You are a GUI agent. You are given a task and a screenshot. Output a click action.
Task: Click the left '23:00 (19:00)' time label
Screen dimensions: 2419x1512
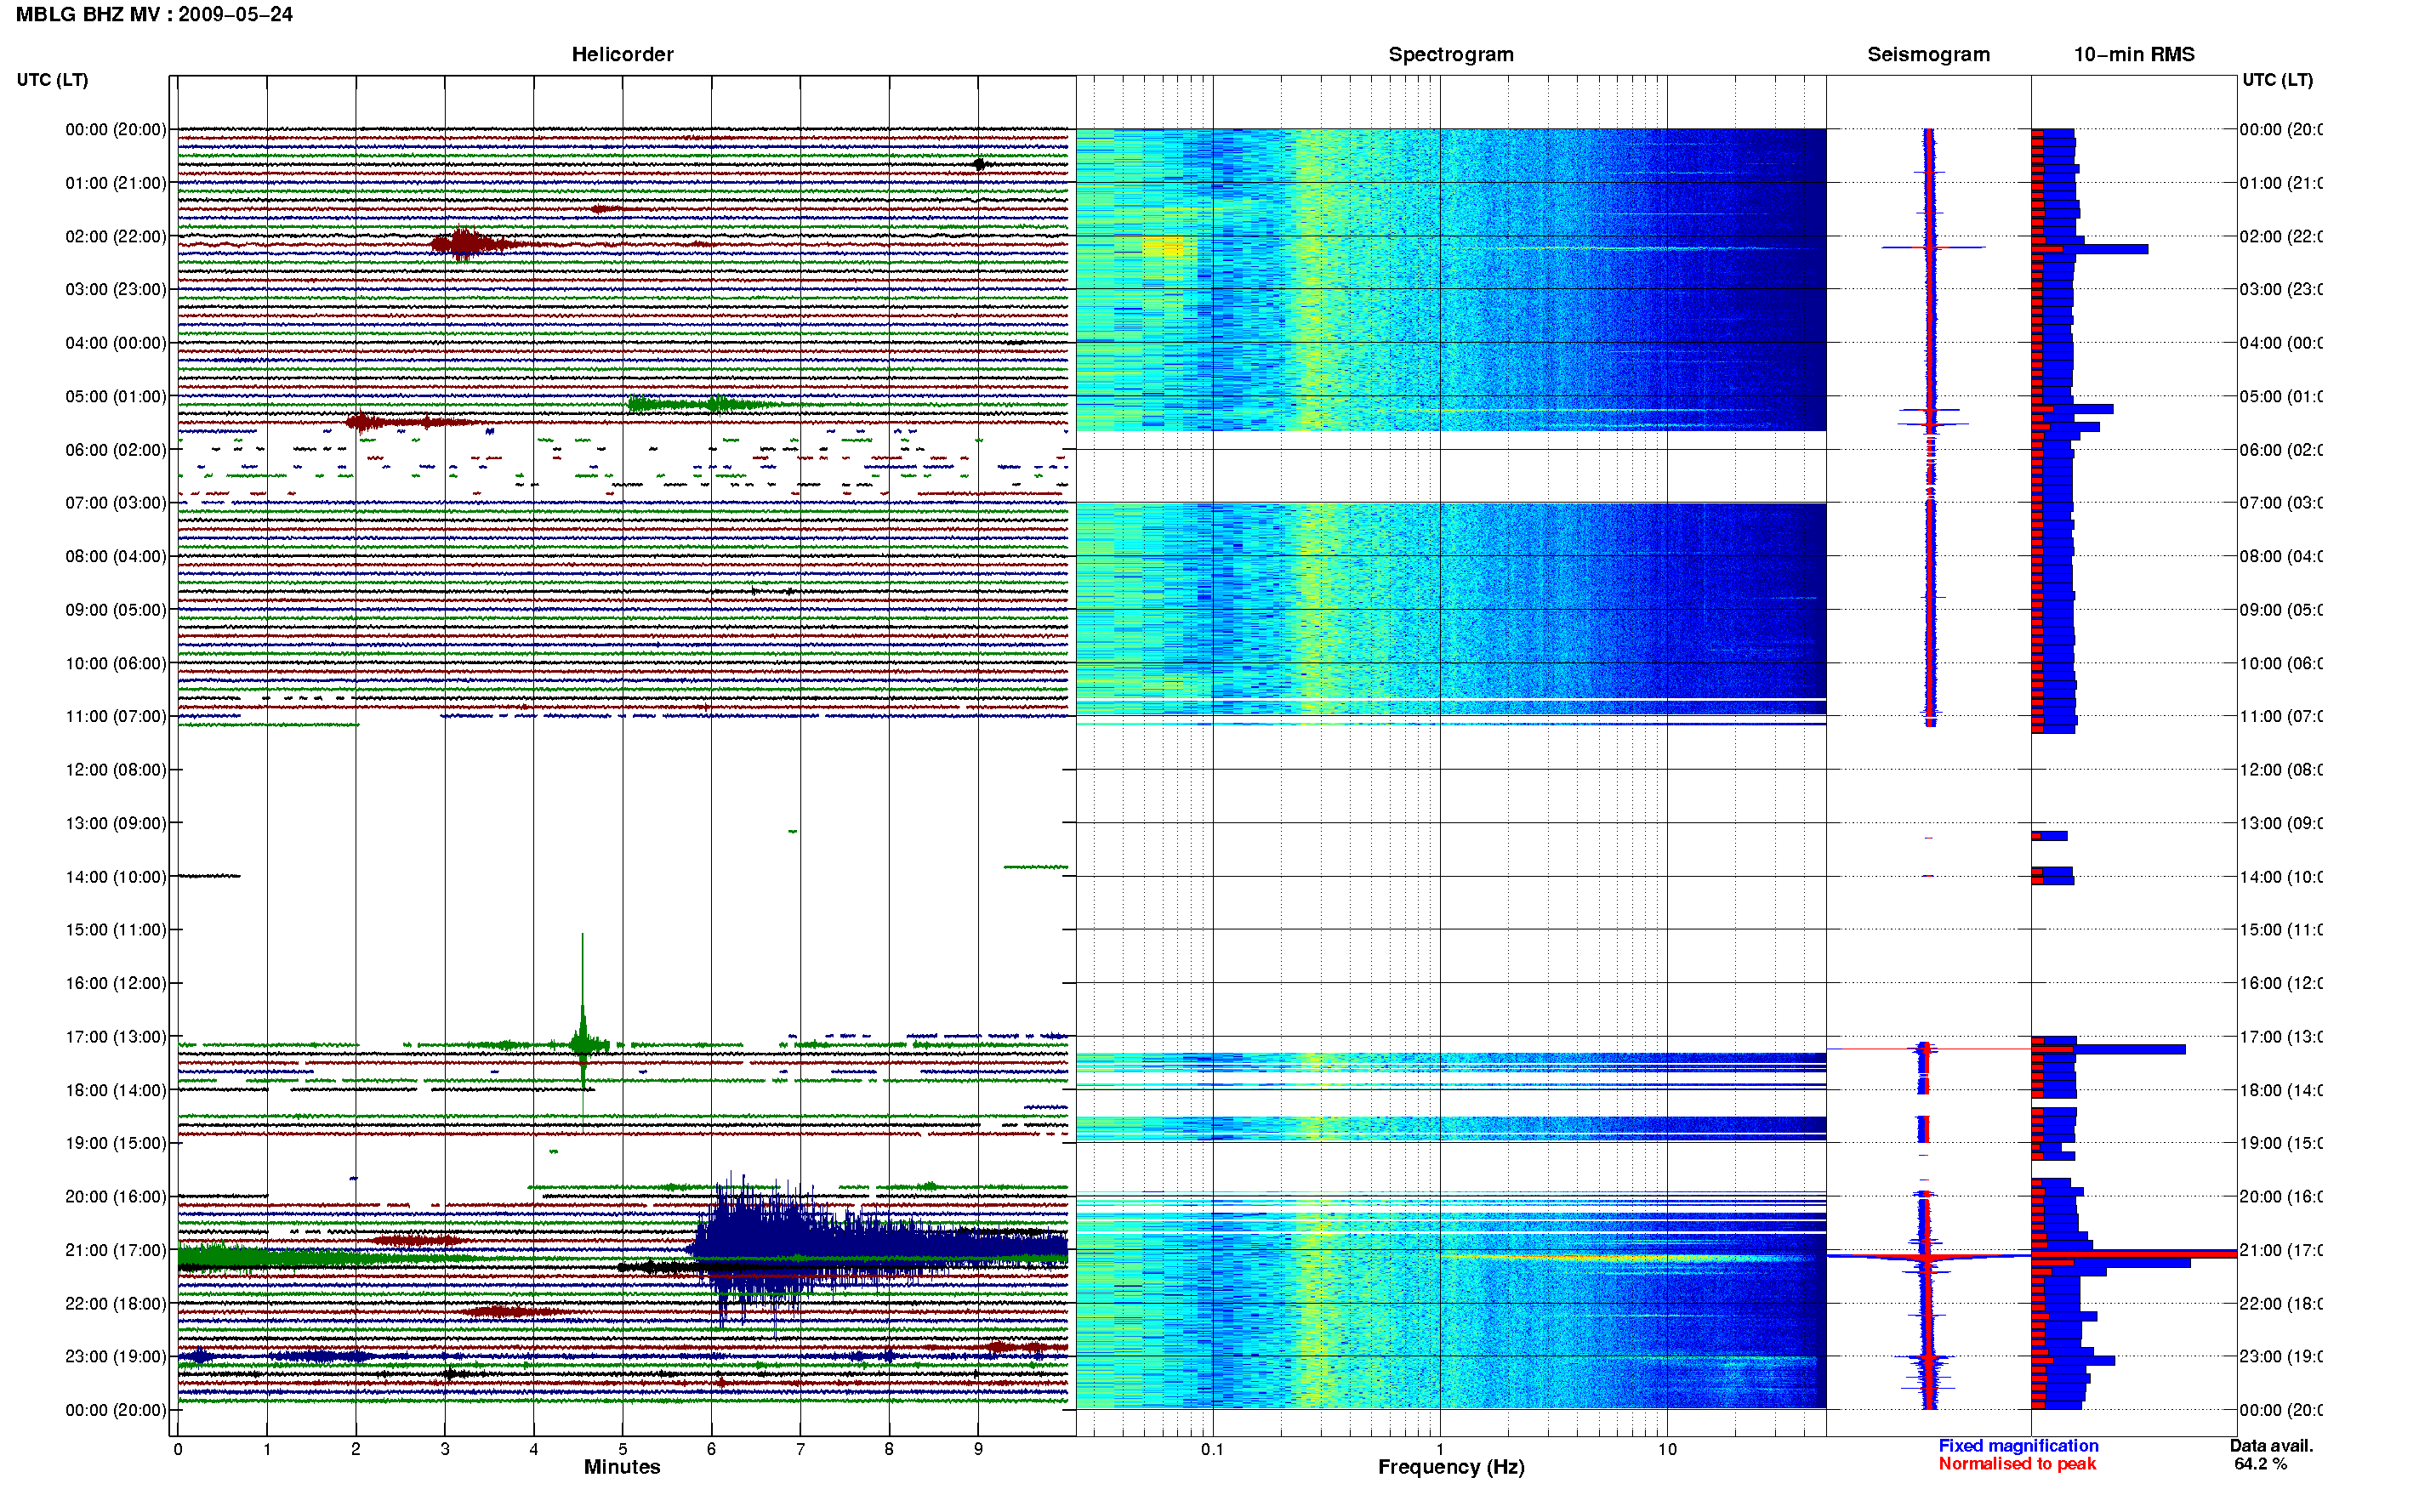(116, 1356)
